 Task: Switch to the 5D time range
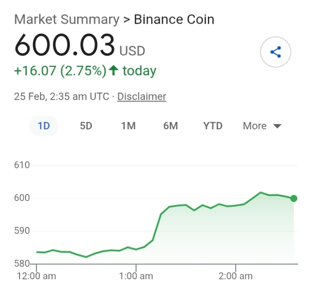(86, 126)
